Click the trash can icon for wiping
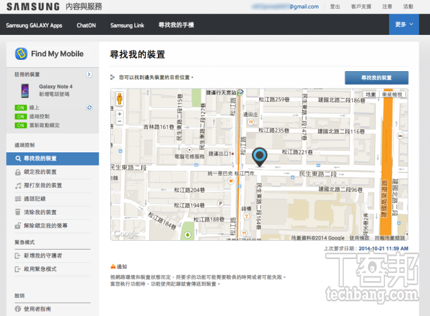 [18, 212]
